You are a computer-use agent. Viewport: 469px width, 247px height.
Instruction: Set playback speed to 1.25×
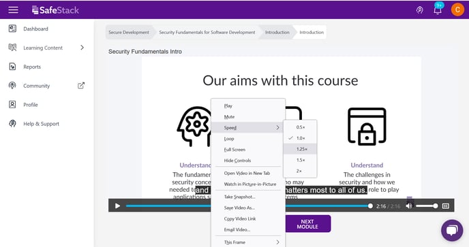coord(300,149)
